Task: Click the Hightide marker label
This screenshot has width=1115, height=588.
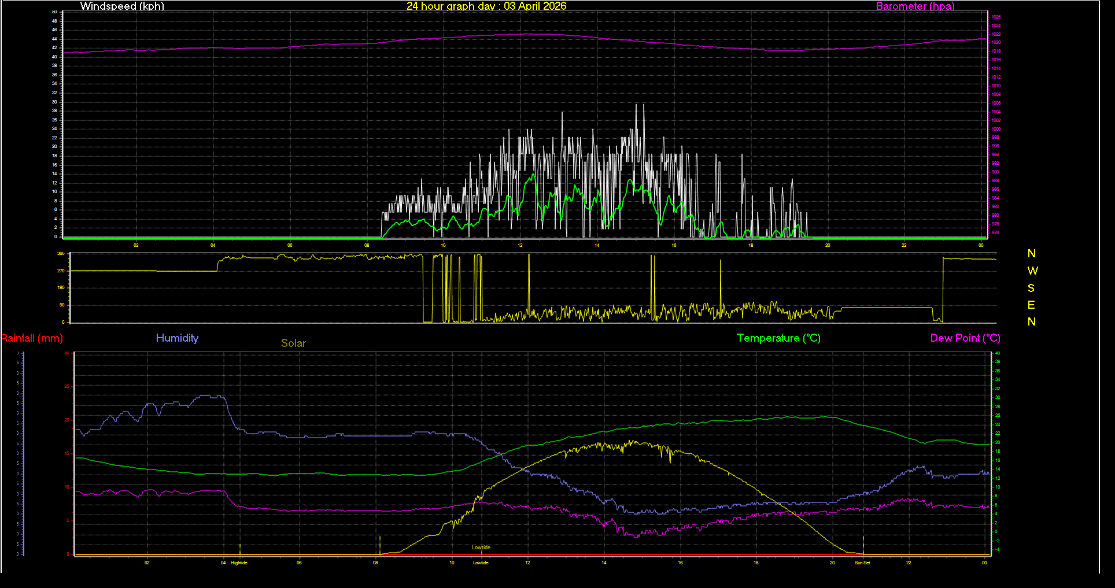Action: pyautogui.click(x=238, y=562)
